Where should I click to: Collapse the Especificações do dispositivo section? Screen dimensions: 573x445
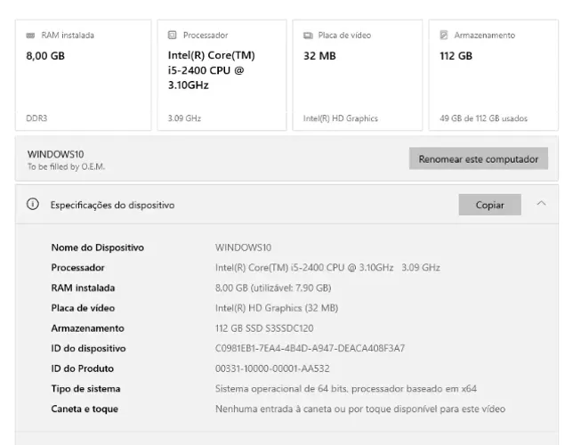click(541, 203)
